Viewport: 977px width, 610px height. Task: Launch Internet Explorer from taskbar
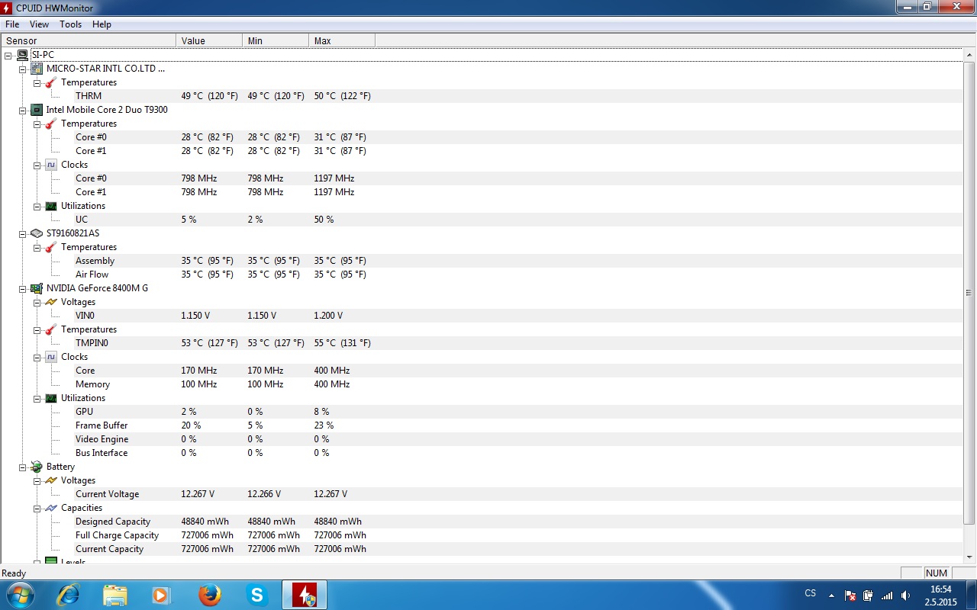[68, 595]
